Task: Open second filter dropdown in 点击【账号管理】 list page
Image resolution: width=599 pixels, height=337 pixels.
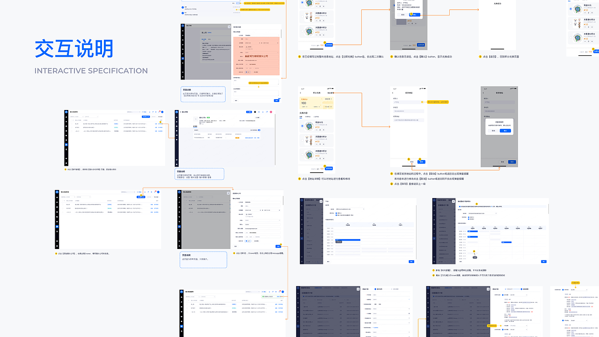Action: click(91, 117)
